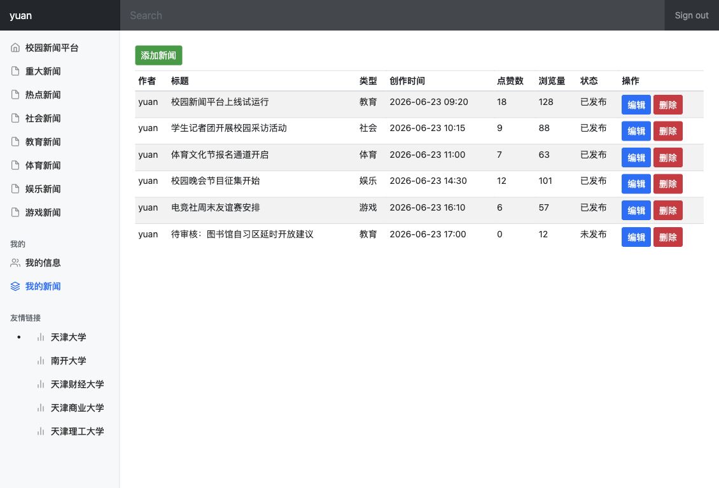Select the title 校园新闻平台上线试运行
The image size is (719, 488).
tap(220, 102)
